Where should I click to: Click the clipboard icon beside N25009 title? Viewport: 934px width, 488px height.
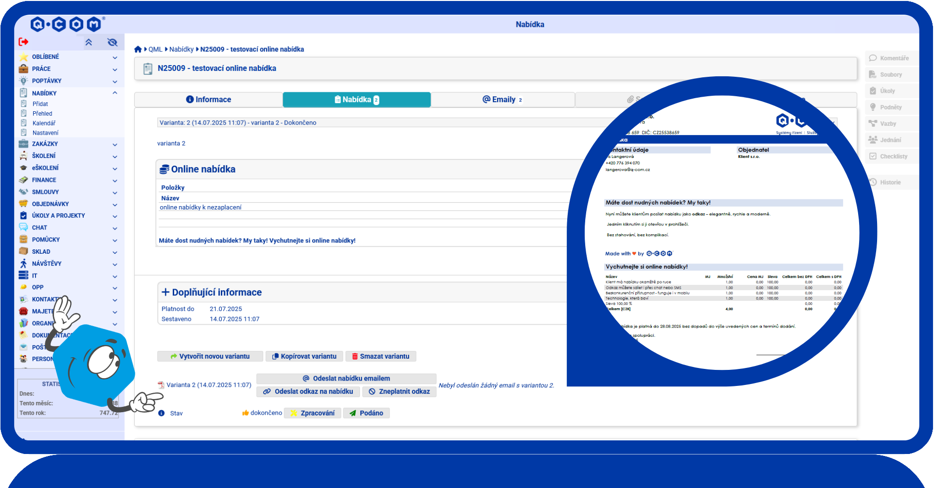tap(148, 69)
